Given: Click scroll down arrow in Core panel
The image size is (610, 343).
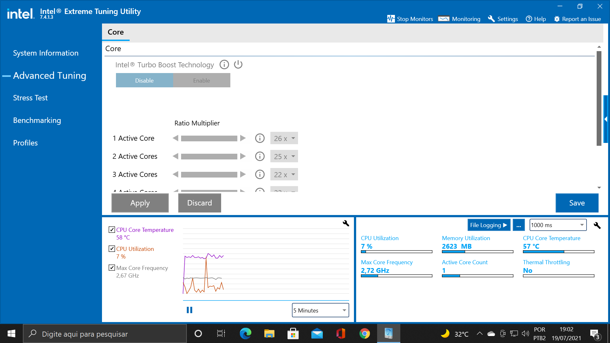Looking at the screenshot, I should pyautogui.click(x=599, y=188).
